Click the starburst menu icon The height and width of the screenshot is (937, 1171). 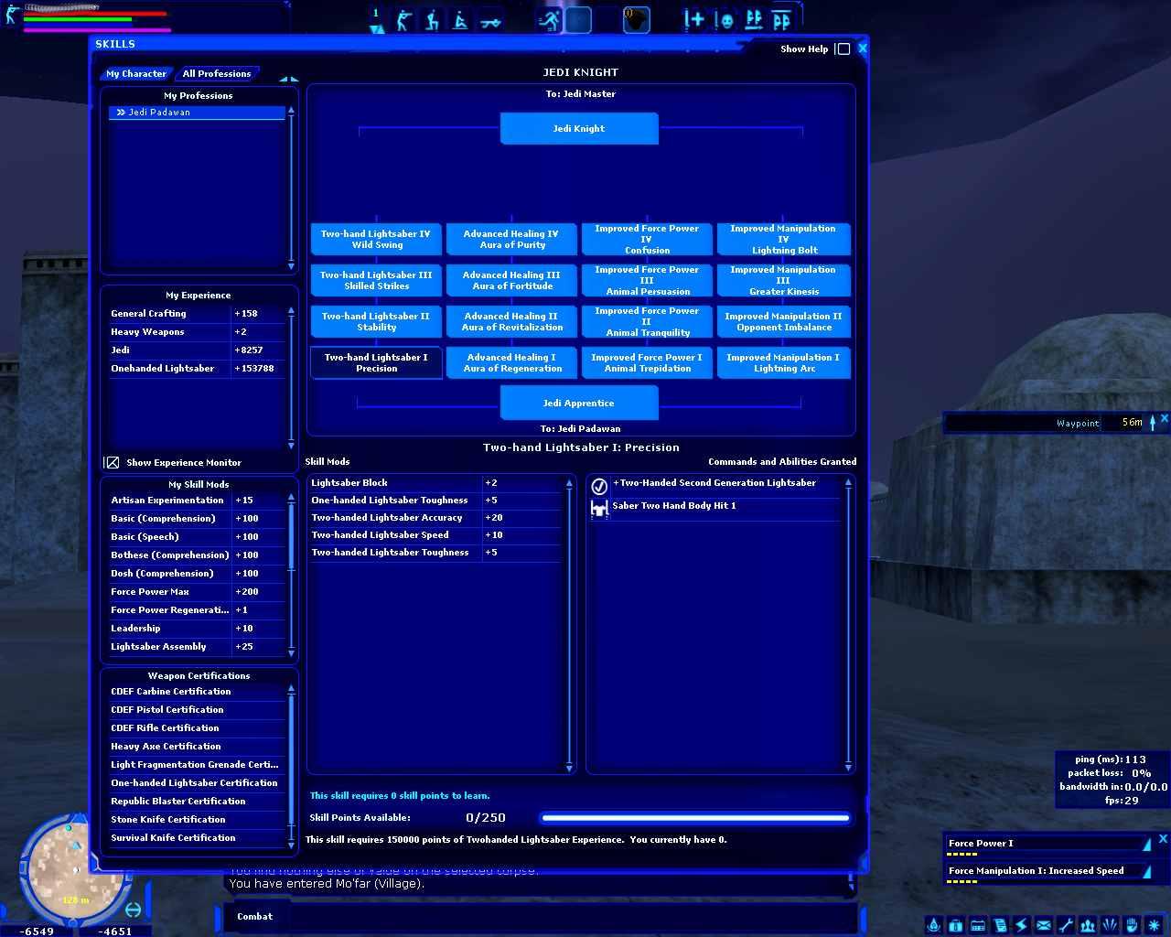(x=1154, y=925)
